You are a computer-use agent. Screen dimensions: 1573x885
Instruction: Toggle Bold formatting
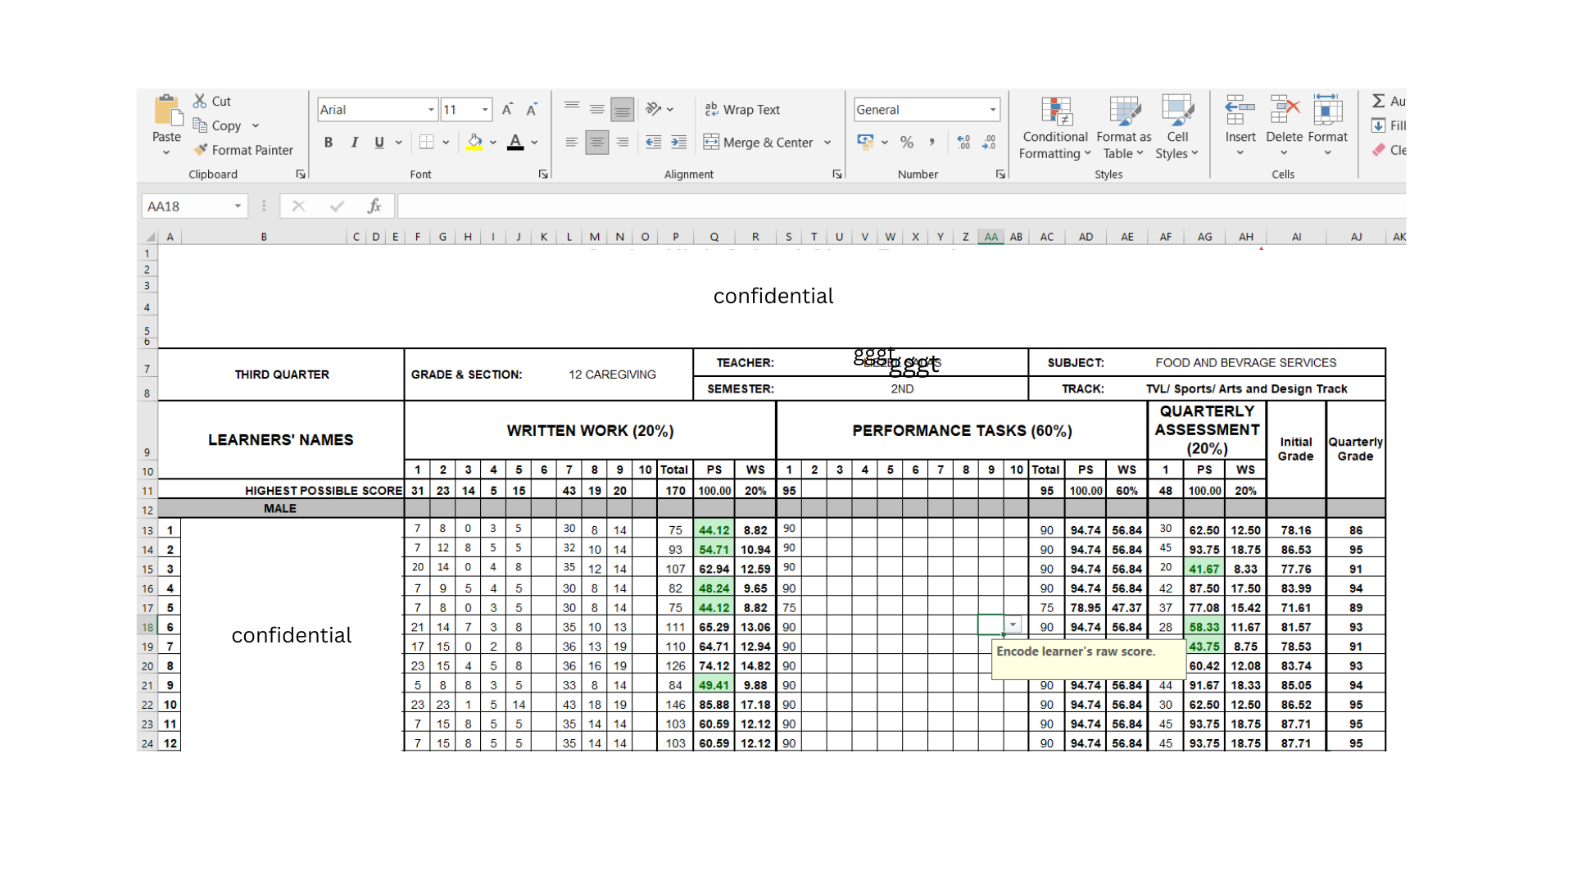click(x=329, y=142)
